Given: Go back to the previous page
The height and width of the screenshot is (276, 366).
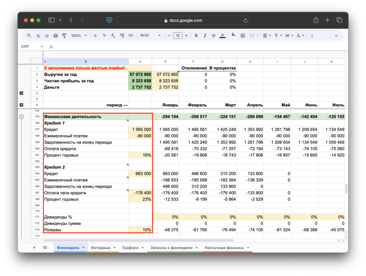Looking at the screenshot, I should click(x=71, y=20).
